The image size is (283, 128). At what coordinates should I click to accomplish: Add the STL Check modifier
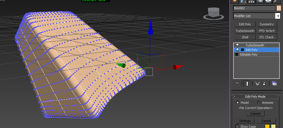click(x=267, y=37)
